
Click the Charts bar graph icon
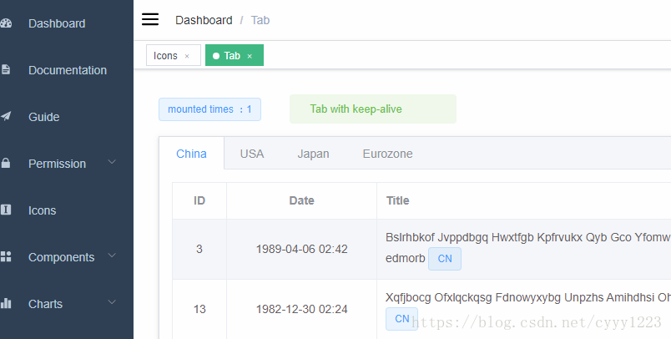[6, 304]
